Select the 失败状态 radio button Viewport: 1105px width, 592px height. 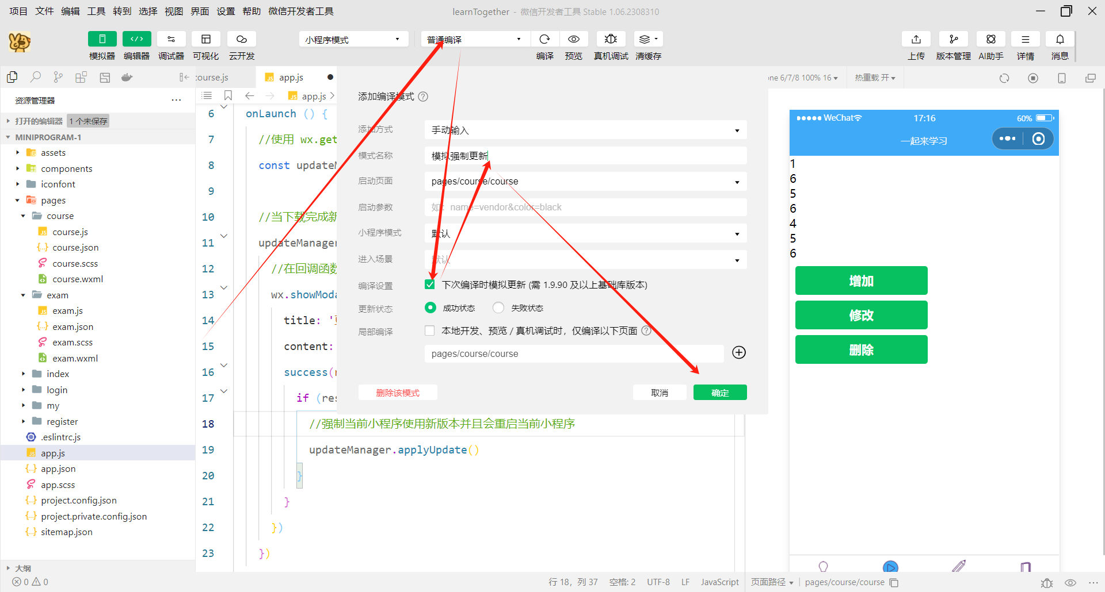pyautogui.click(x=498, y=307)
